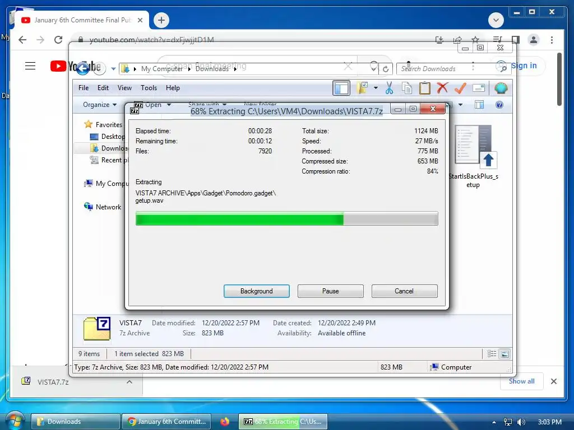Open the Chrome new tab button

pos(161,20)
